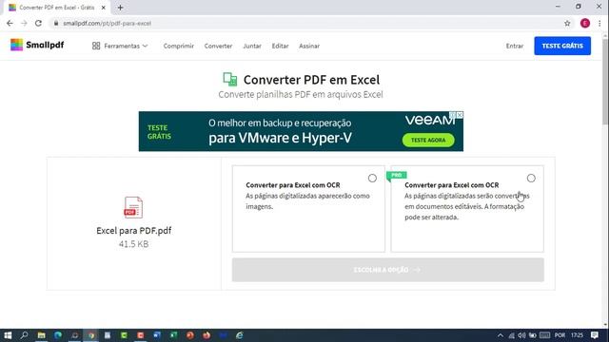Close the Veeam advertisement

460,115
